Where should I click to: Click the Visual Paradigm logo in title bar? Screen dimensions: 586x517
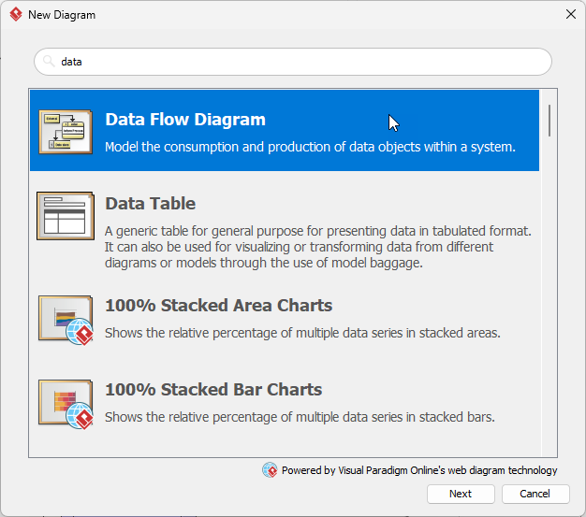pyautogui.click(x=15, y=15)
